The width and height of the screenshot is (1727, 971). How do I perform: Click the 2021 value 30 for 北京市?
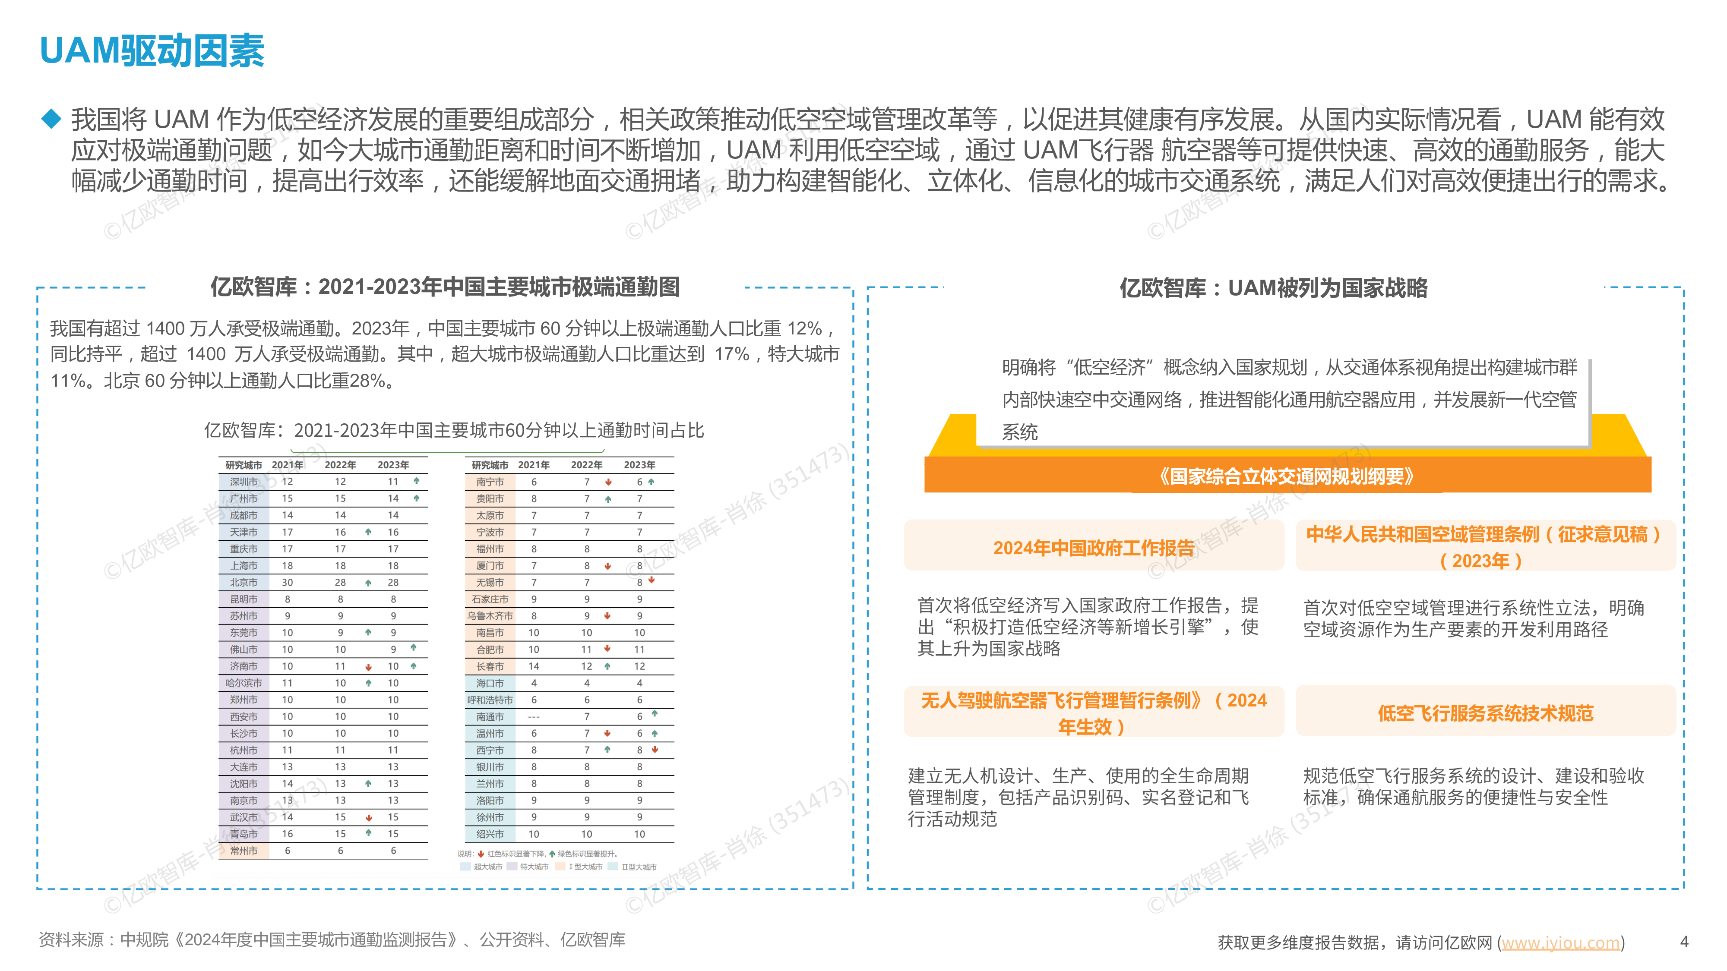[x=287, y=582]
